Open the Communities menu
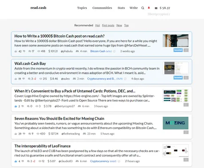 102,8
